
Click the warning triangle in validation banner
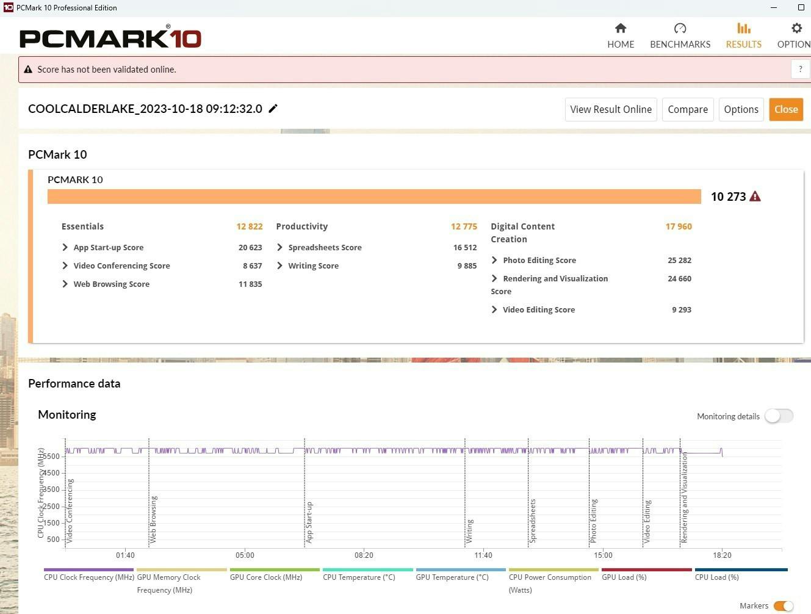pyautogui.click(x=28, y=70)
